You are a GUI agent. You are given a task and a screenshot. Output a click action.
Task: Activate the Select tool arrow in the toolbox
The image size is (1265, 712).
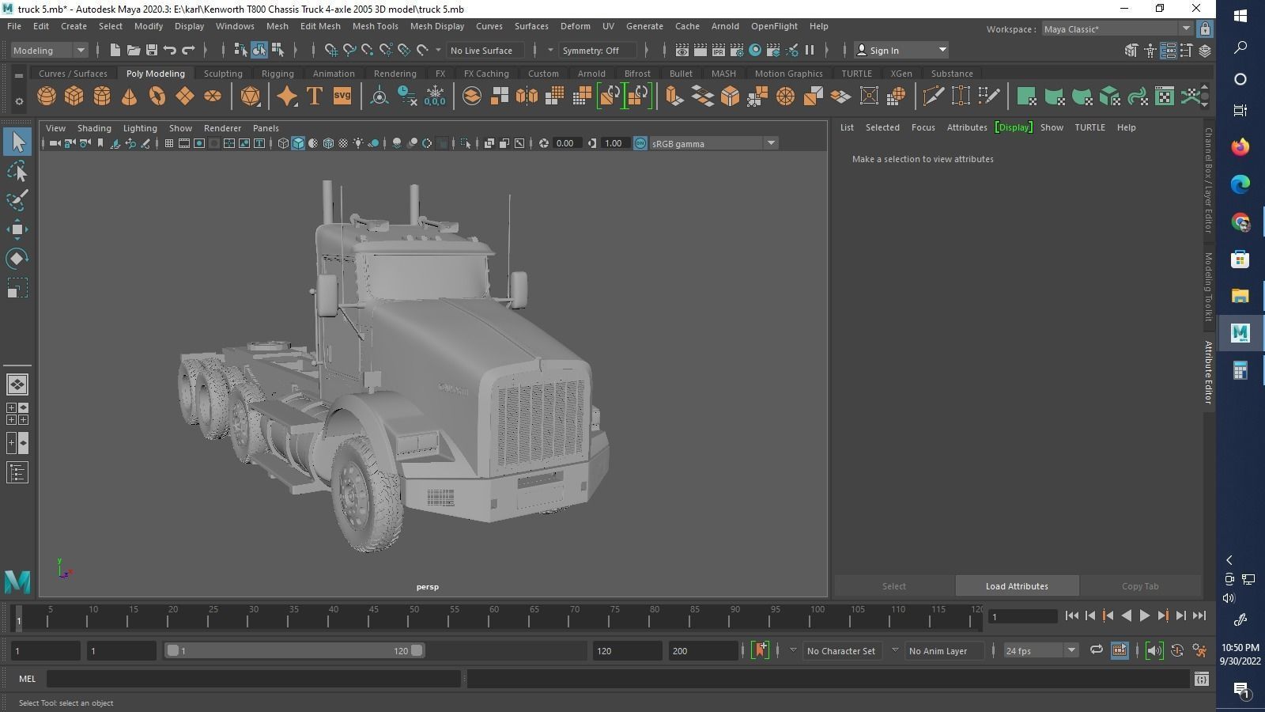(17, 142)
